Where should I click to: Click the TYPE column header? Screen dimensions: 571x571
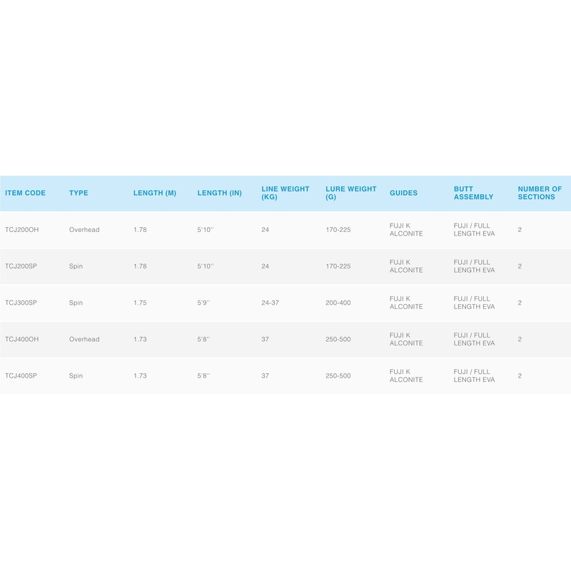click(x=79, y=193)
